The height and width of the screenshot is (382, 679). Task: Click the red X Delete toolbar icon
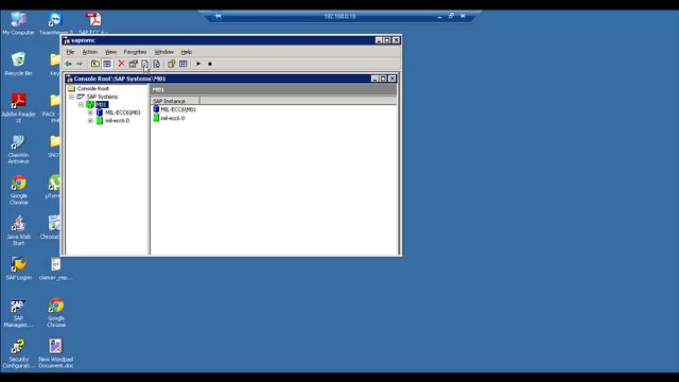pyautogui.click(x=121, y=64)
